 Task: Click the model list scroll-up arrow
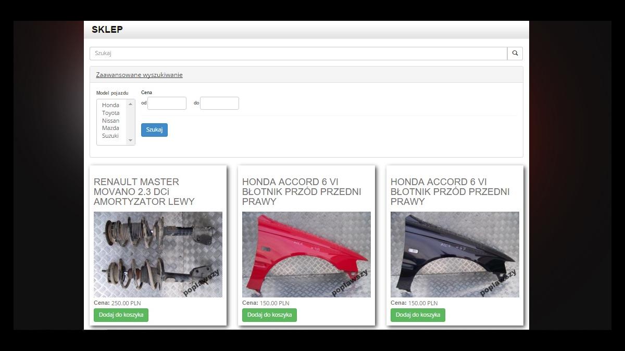(130, 104)
